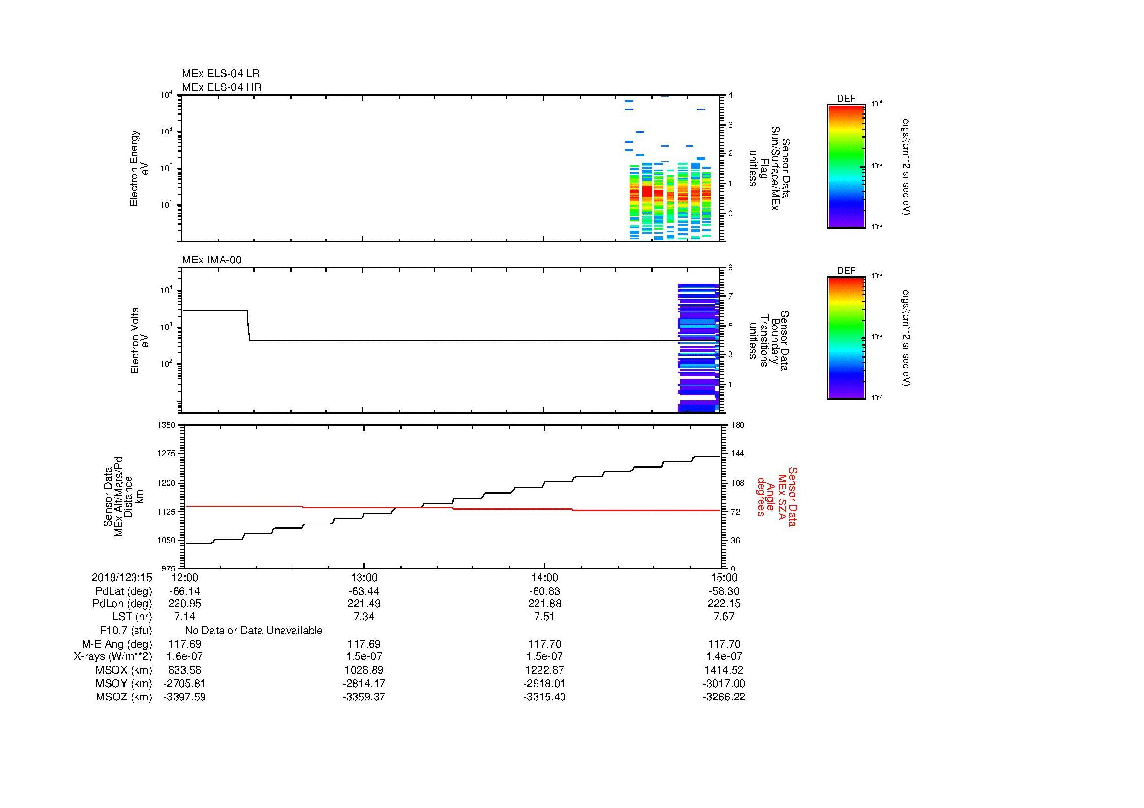Click the top 'ergs/(cm**2-sr-sec-eV)' unit label
The width and height of the screenshot is (1144, 808).
[x=906, y=167]
